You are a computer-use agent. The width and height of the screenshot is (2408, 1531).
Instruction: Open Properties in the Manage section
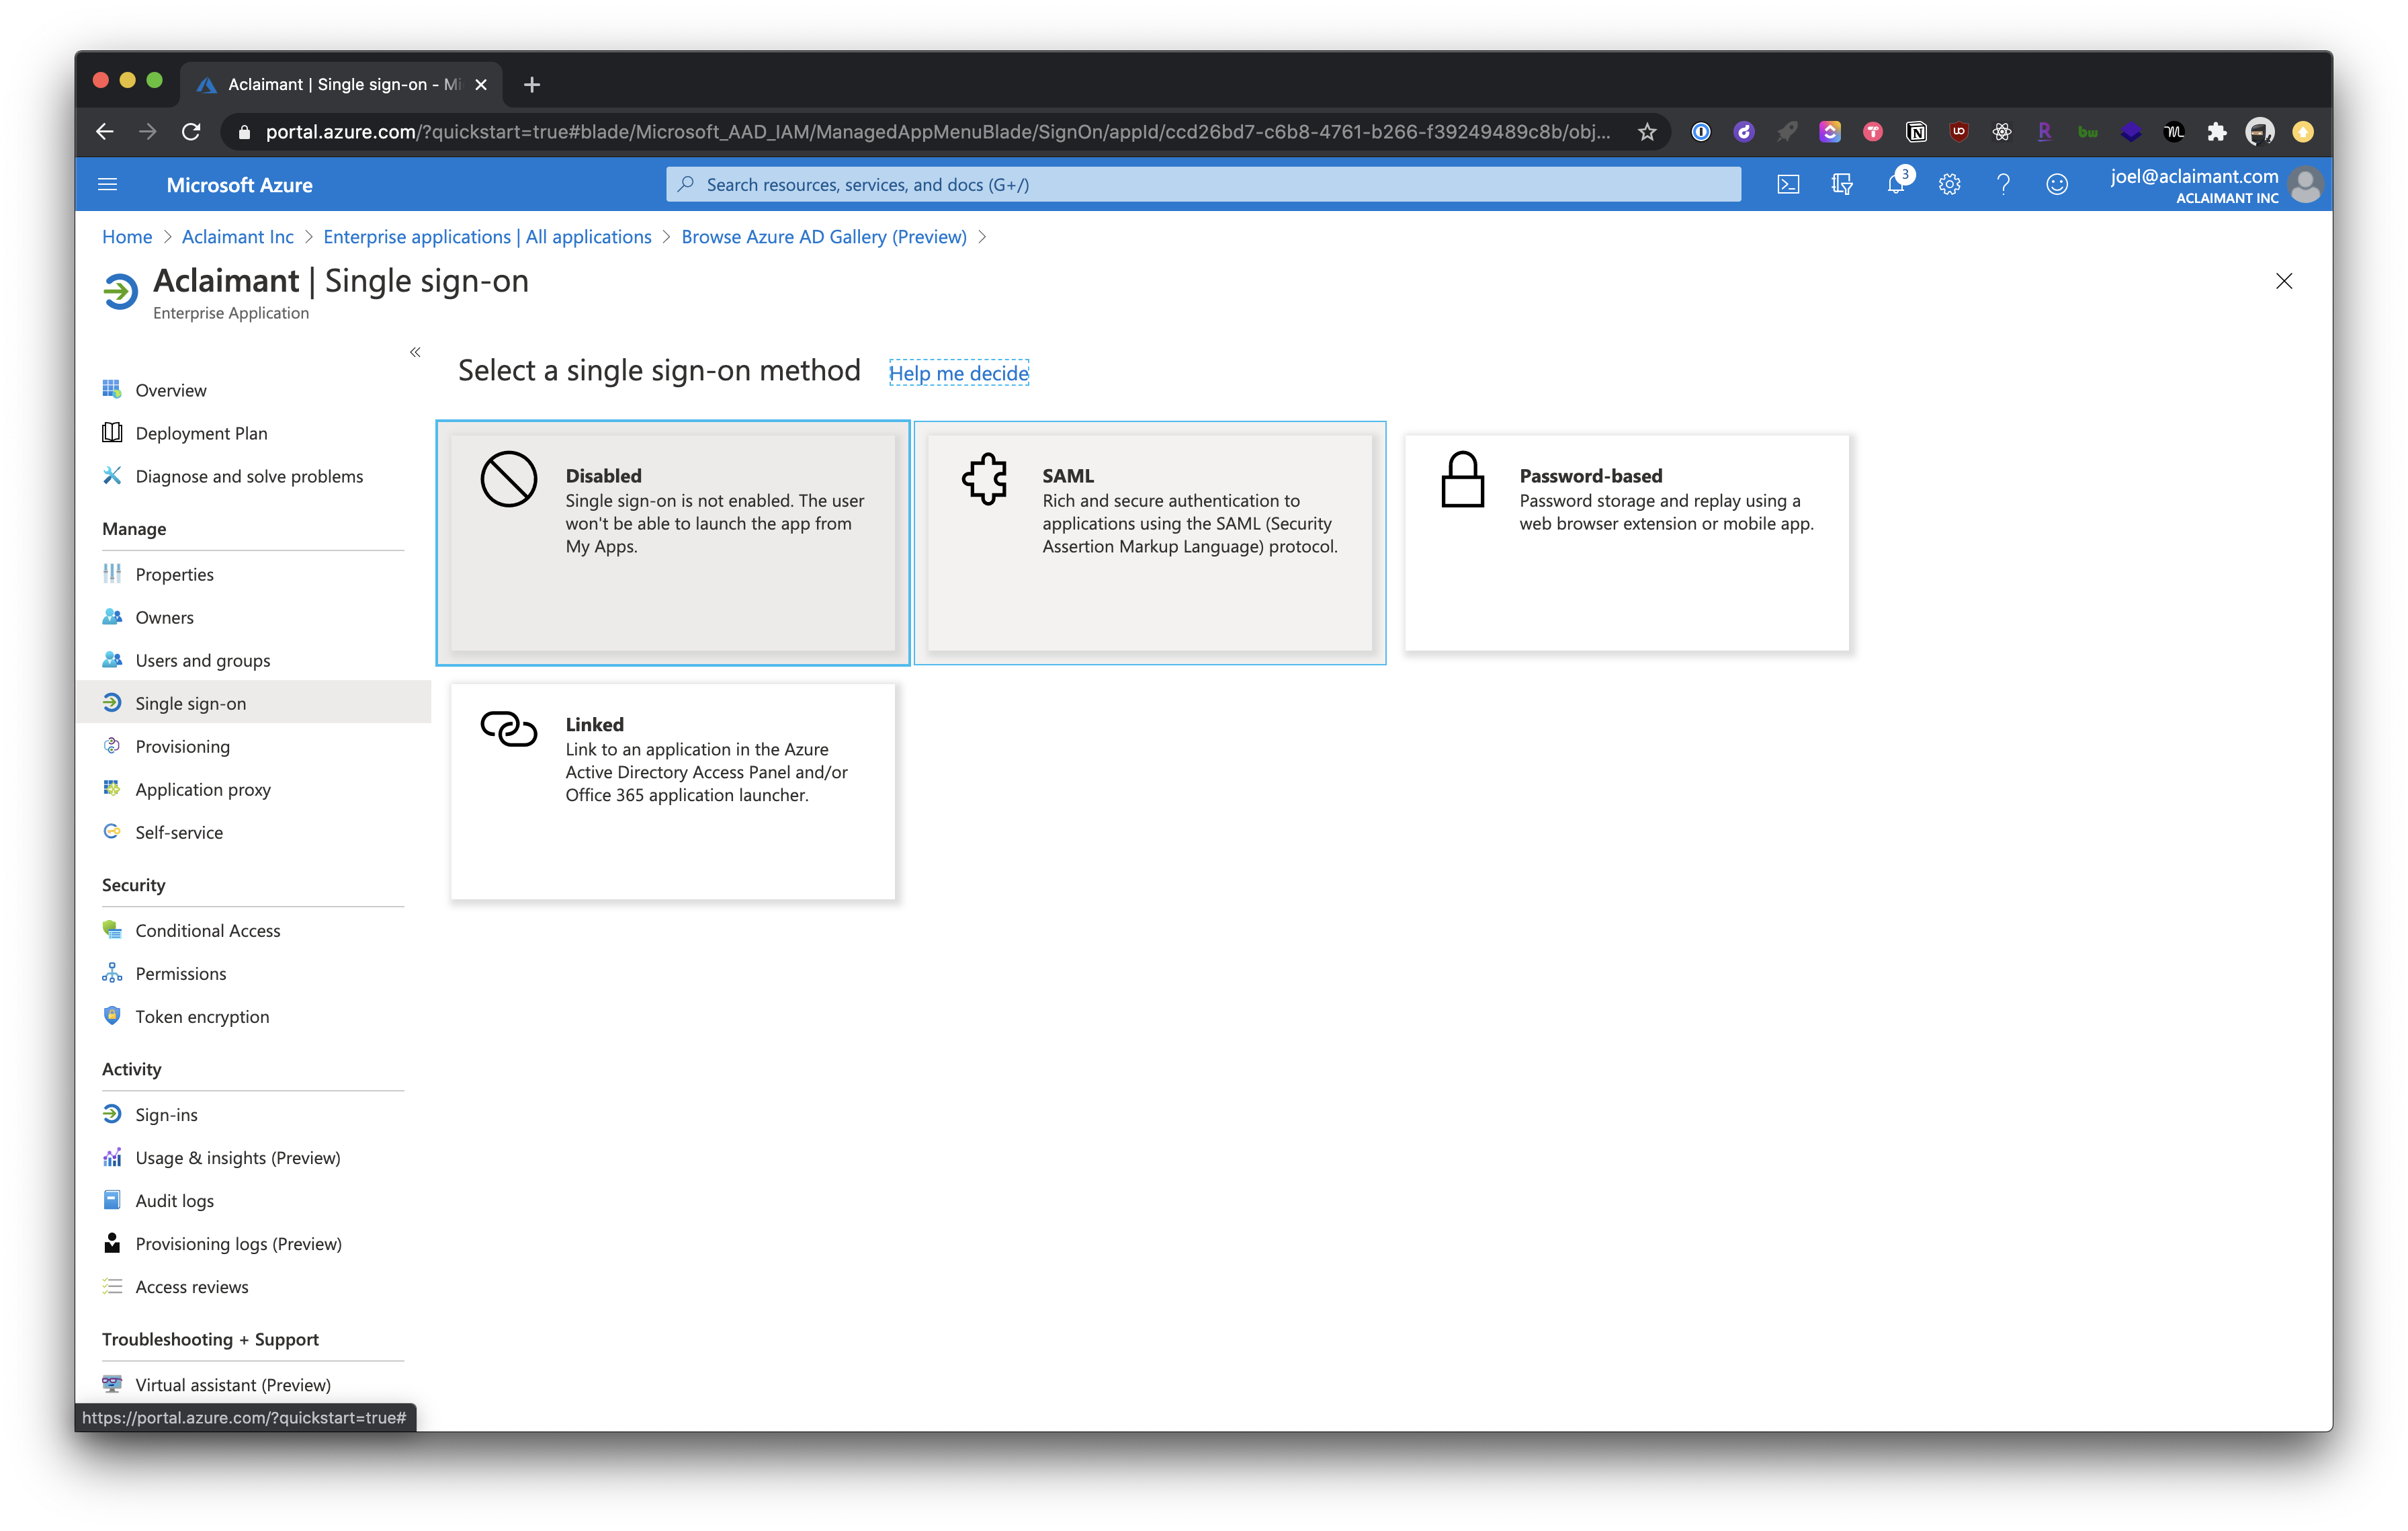174,574
